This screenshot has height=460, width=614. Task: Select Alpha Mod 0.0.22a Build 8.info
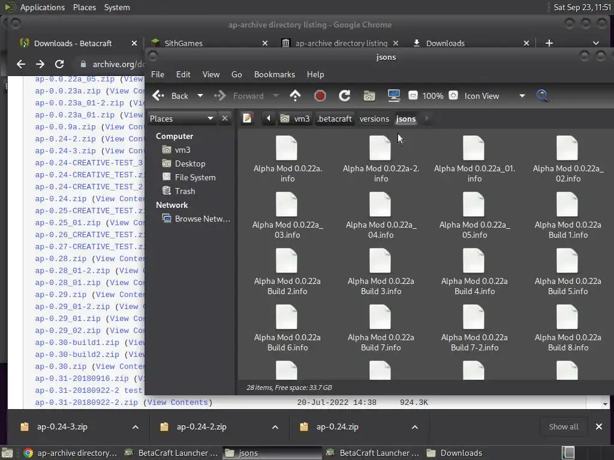pos(568,328)
